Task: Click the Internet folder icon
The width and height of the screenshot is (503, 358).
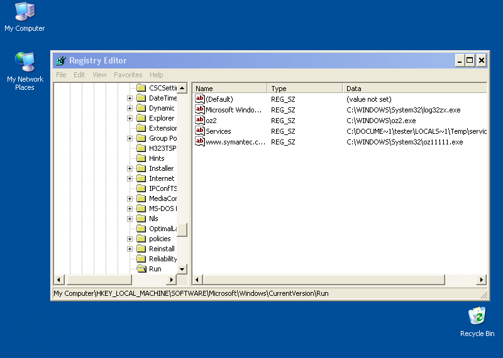Action: pyautogui.click(x=141, y=178)
